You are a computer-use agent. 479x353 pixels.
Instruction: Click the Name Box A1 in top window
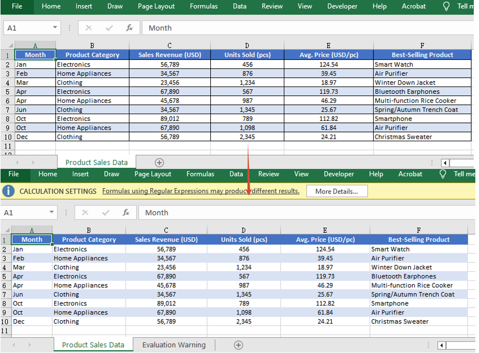click(x=32, y=28)
